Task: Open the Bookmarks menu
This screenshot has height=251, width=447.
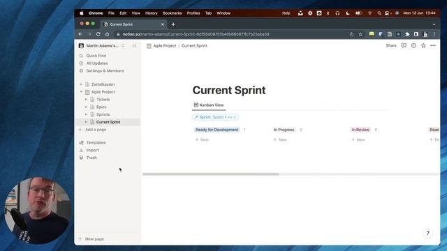Action: pyautogui.click(x=173, y=13)
